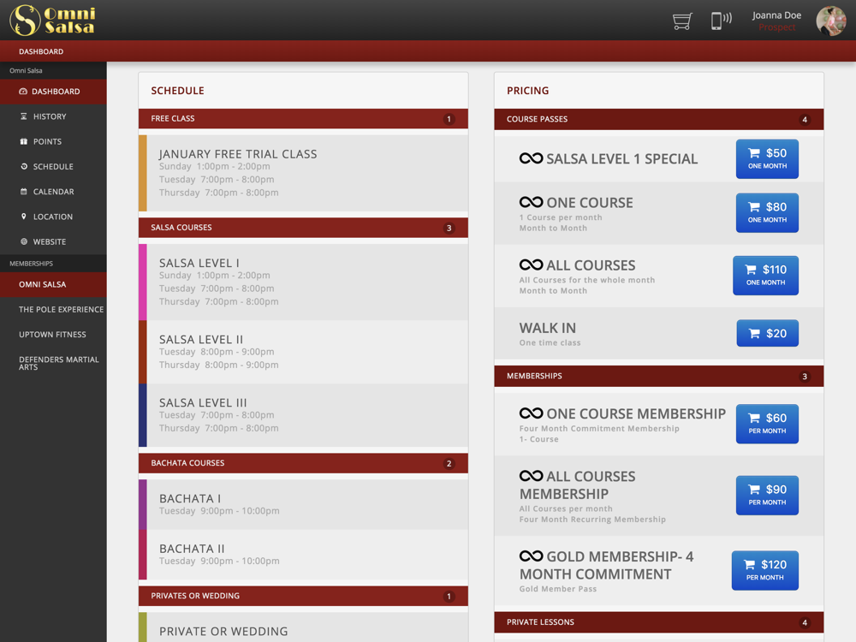The image size is (856, 642).
Task: Click the Schedule clock icon
Action: pyautogui.click(x=23, y=167)
